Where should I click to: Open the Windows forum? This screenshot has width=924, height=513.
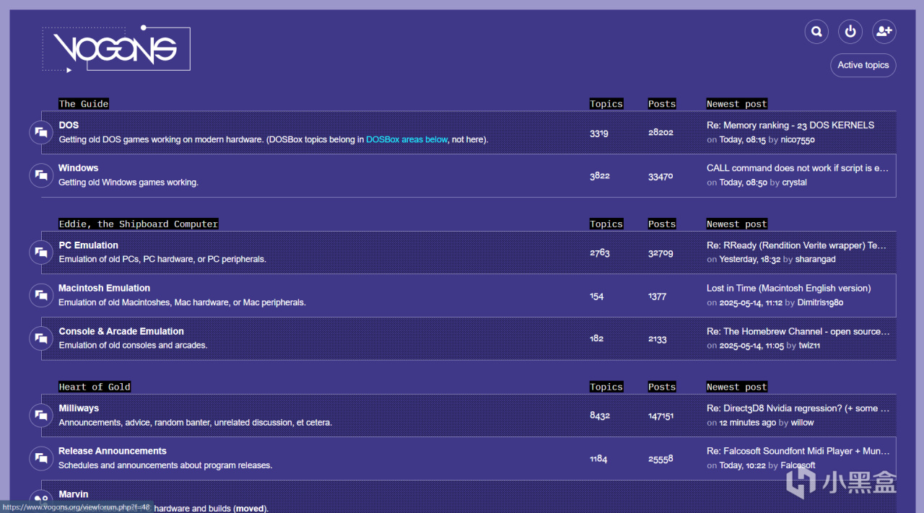point(78,168)
